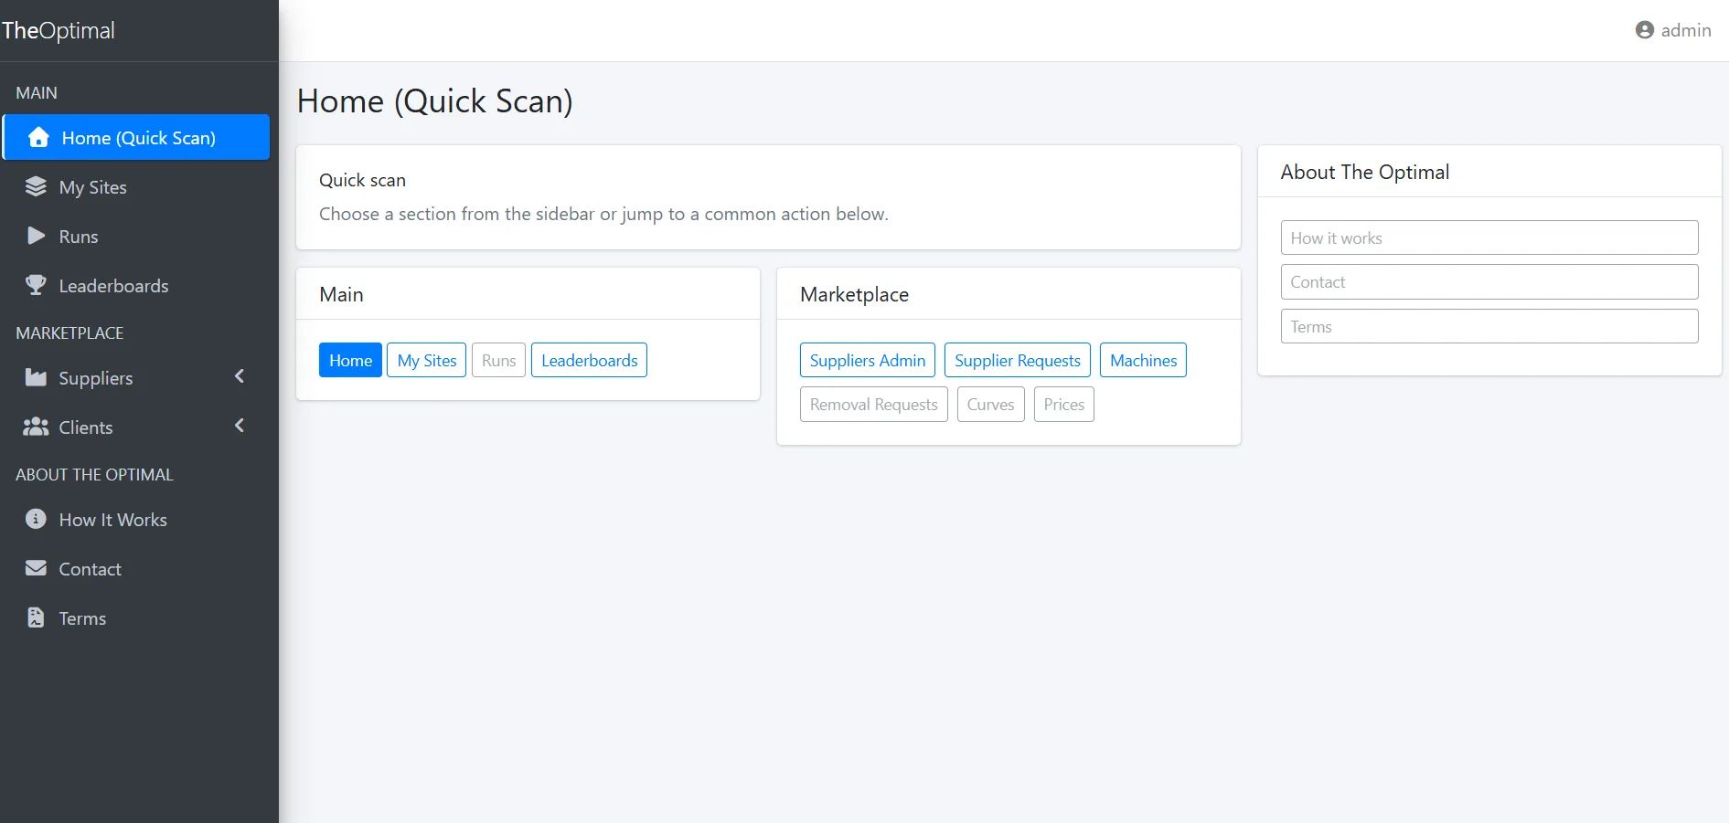Viewport: 1729px width, 823px height.
Task: Click the house icon for Home
Action: [38, 138]
